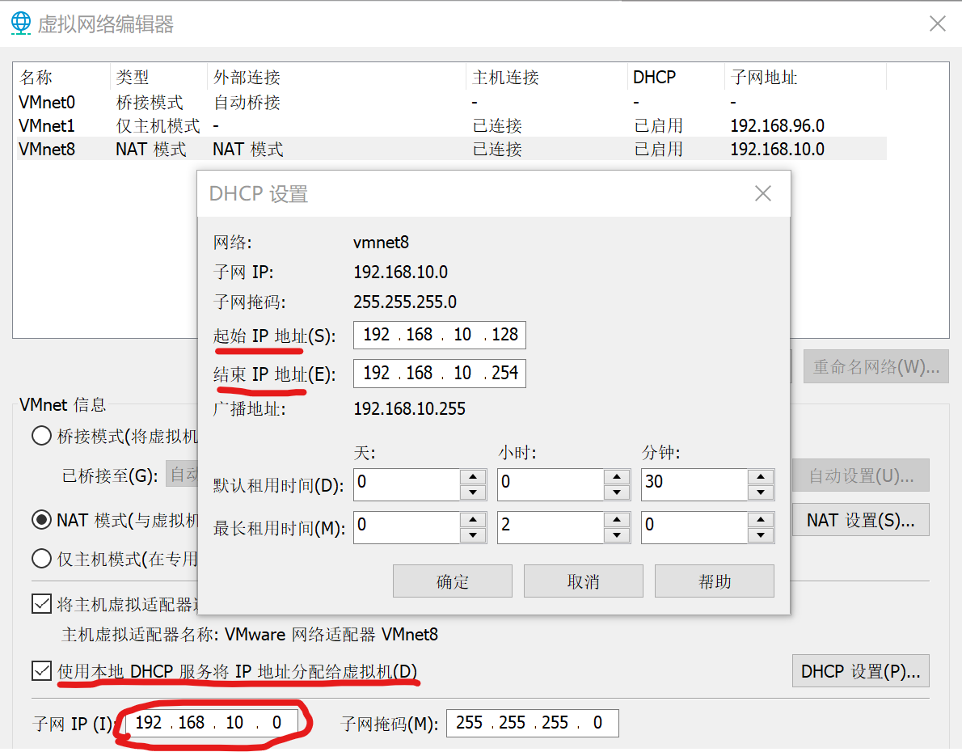Decrease max lease hours with down arrow
This screenshot has width=962, height=752.
(617, 535)
